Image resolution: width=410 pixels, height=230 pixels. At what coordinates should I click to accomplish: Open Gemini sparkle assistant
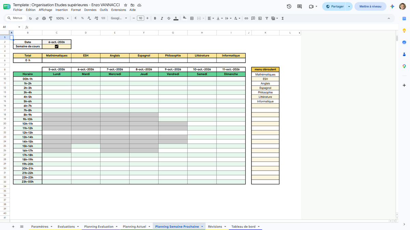pyautogui.click(x=393, y=6)
